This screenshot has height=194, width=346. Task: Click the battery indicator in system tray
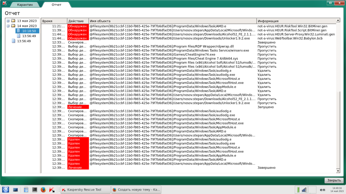coord(298,190)
